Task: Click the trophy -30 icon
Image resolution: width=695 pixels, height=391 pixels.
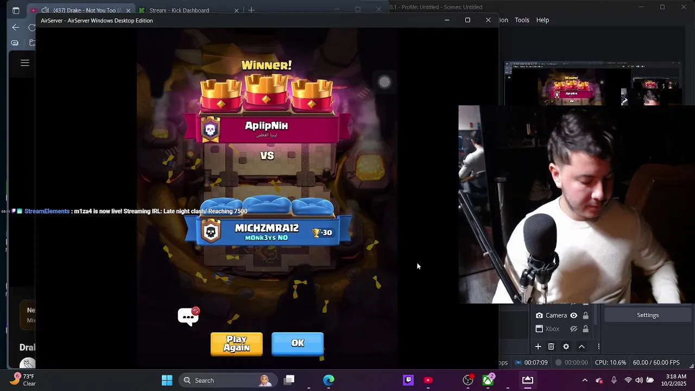Action: [322, 232]
